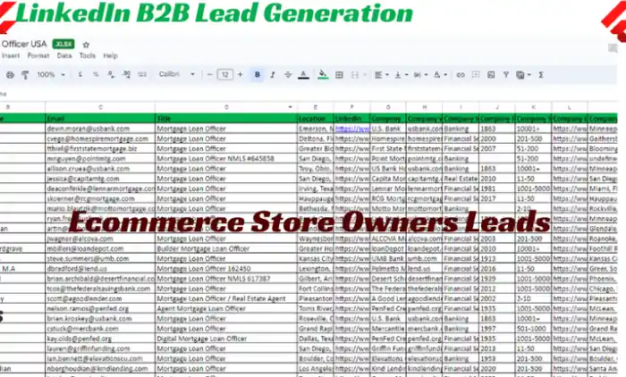Open the vertical align dropdown
The image size is (626, 377).
401,75
